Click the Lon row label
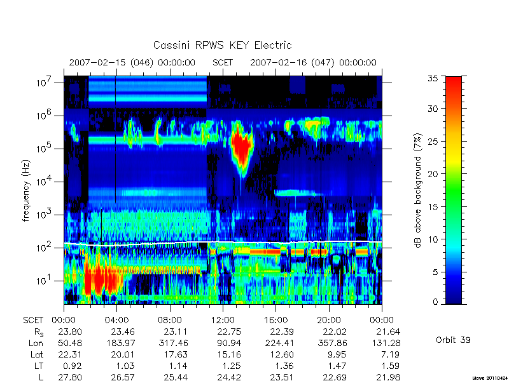 click(36, 343)
